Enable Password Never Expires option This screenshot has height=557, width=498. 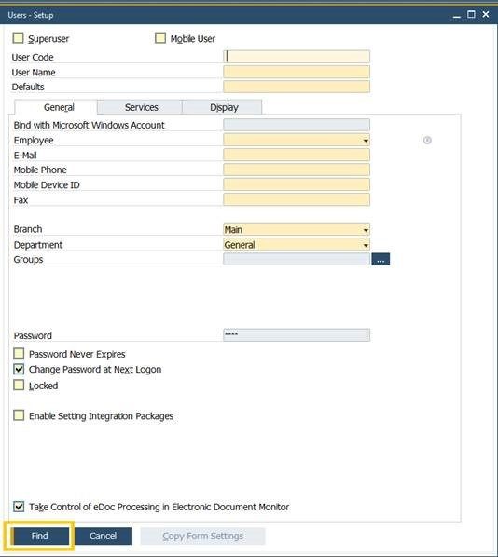pyautogui.click(x=19, y=354)
